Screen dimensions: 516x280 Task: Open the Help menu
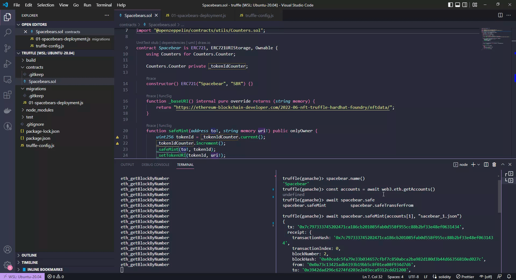pos(121,5)
